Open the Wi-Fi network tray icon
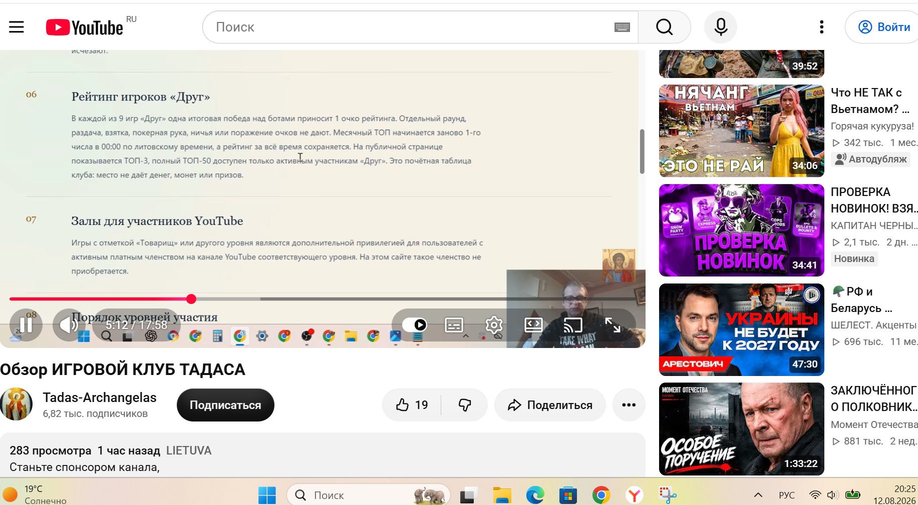Viewport: 918px width, 505px height. (815, 495)
